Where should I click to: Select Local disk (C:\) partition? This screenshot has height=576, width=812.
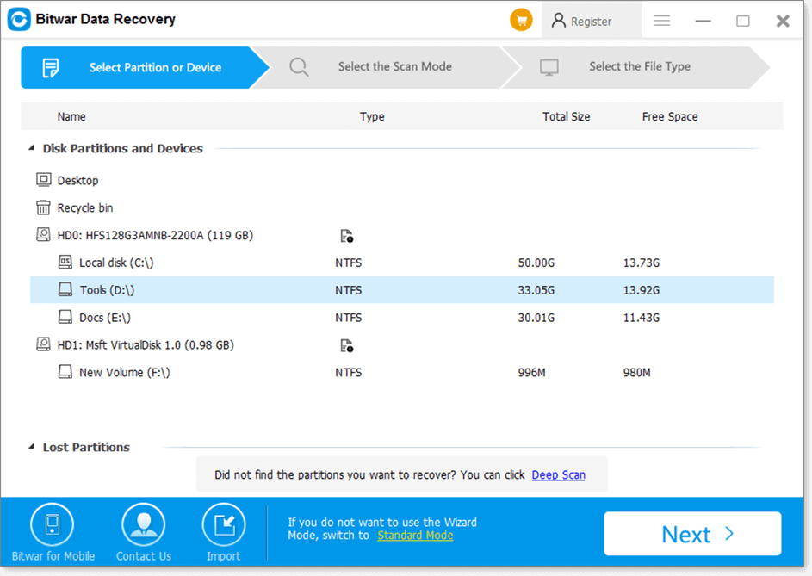click(116, 263)
